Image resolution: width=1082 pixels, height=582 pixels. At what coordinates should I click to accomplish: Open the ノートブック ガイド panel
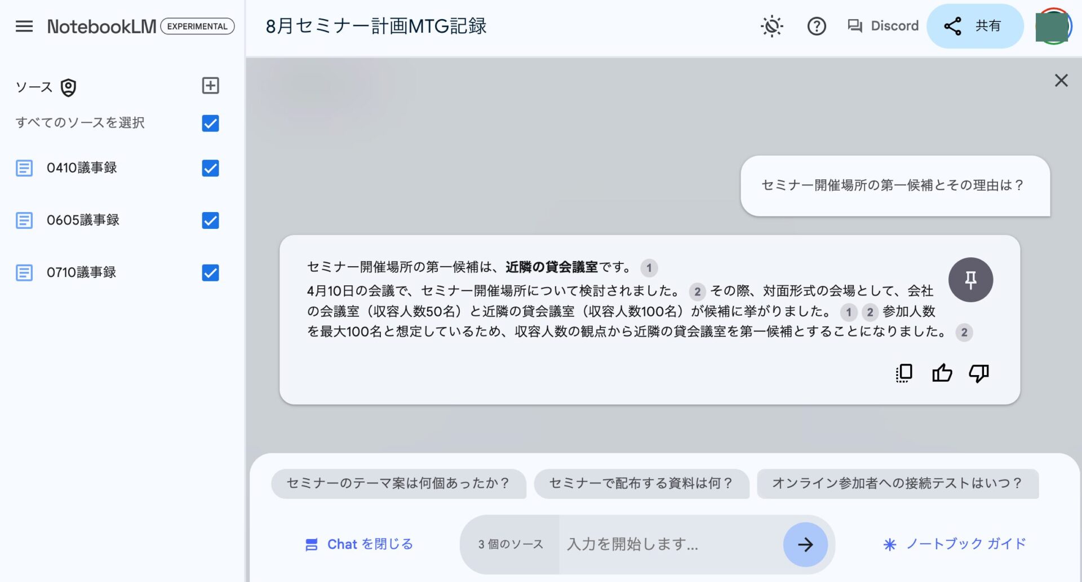(954, 544)
